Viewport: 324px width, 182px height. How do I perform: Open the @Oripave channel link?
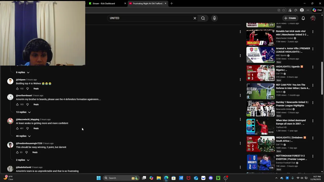[21, 80]
